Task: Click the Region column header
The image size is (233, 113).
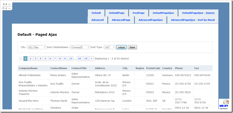Action: pos(140,68)
